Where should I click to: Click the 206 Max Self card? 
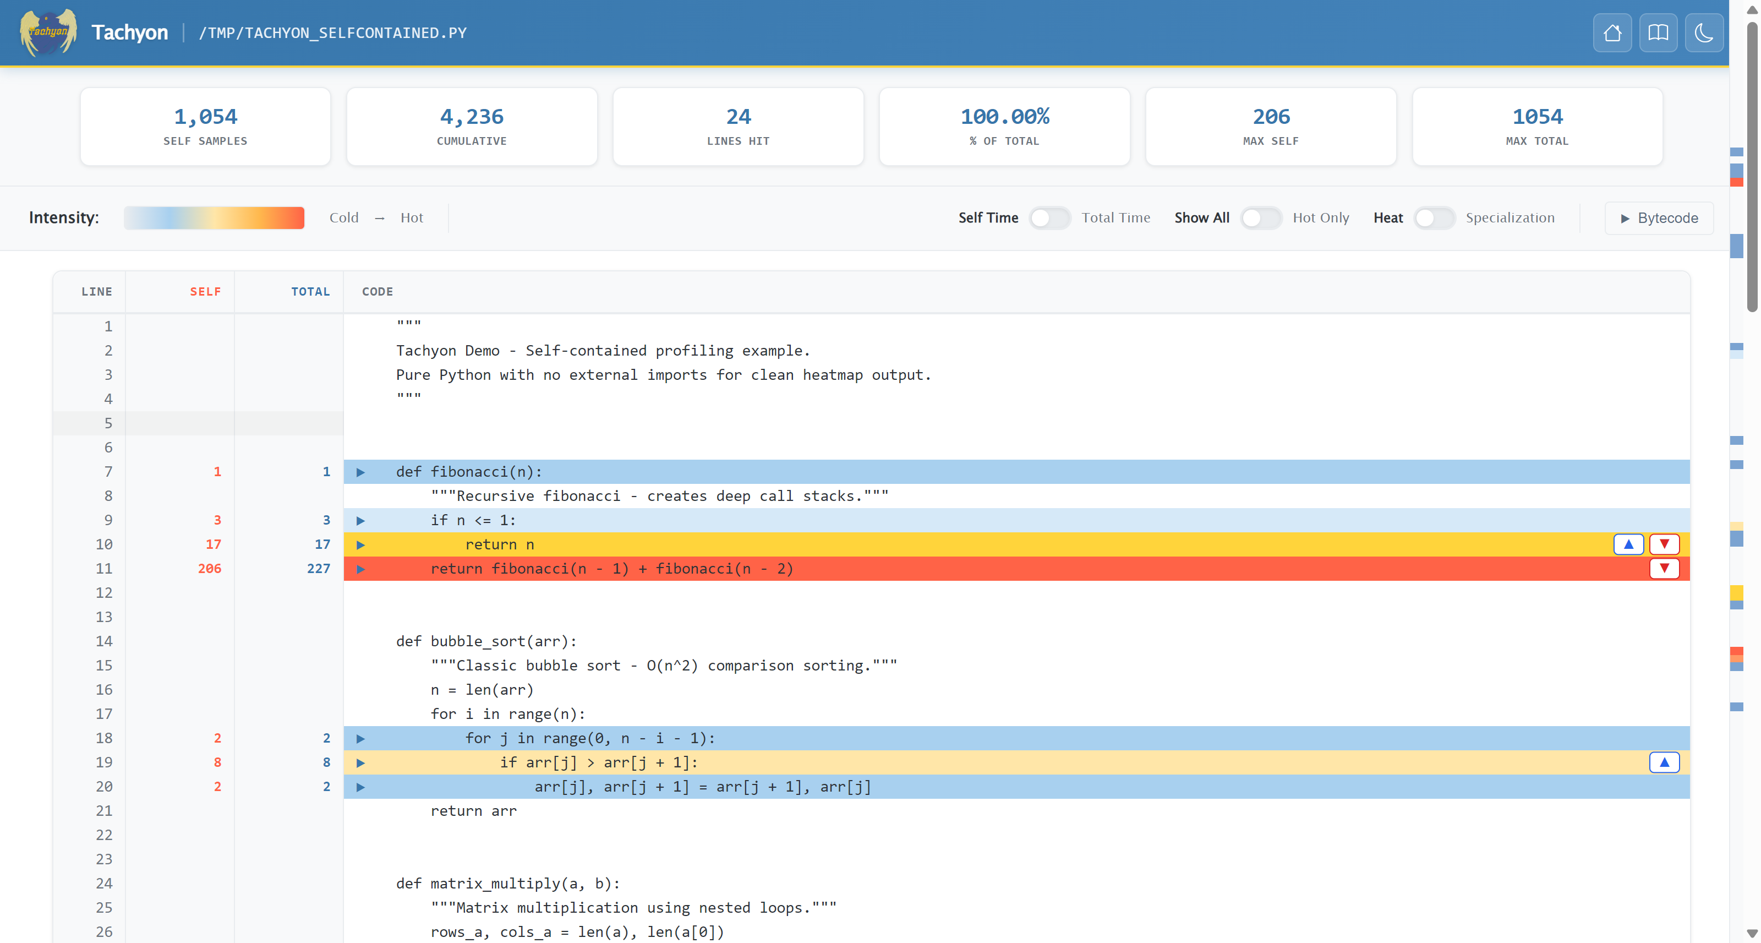point(1271,127)
